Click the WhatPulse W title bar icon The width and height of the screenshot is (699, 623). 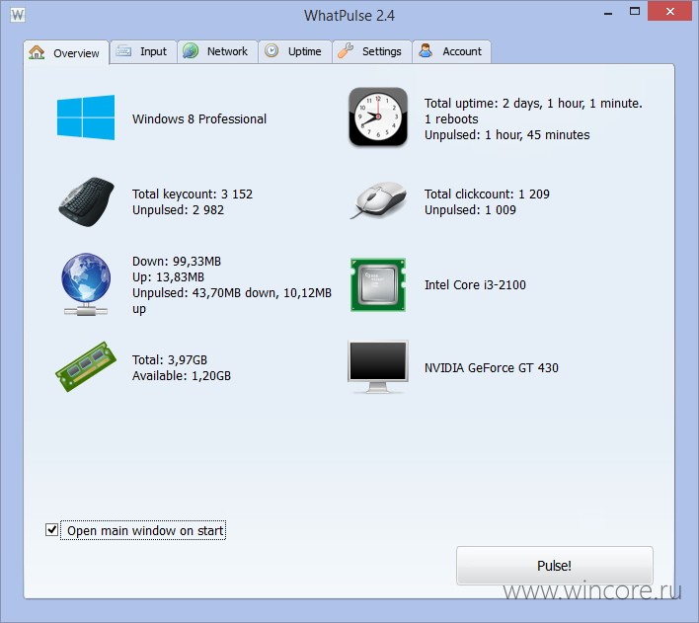(18, 15)
